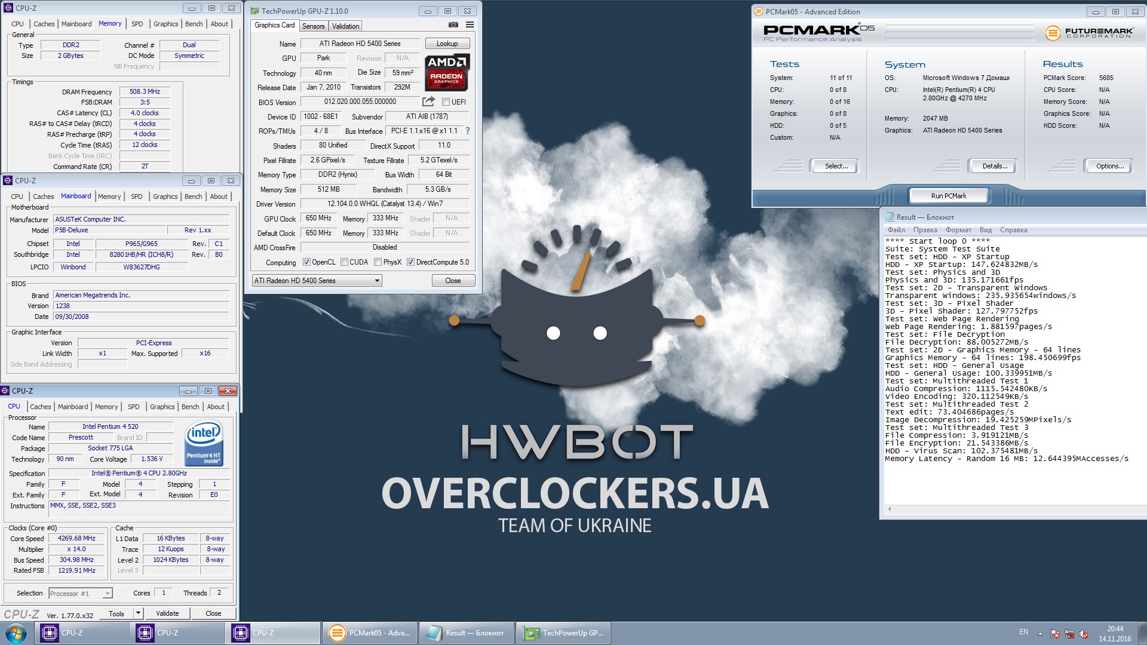Open the SPD tab in the top CPU-Z window

[137, 24]
